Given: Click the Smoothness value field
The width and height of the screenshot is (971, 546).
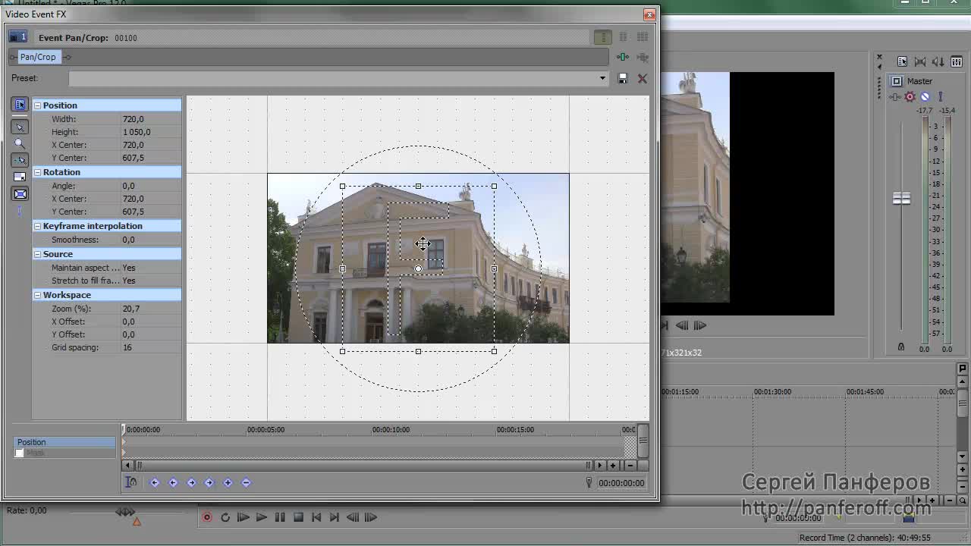Looking at the screenshot, I should tap(151, 240).
